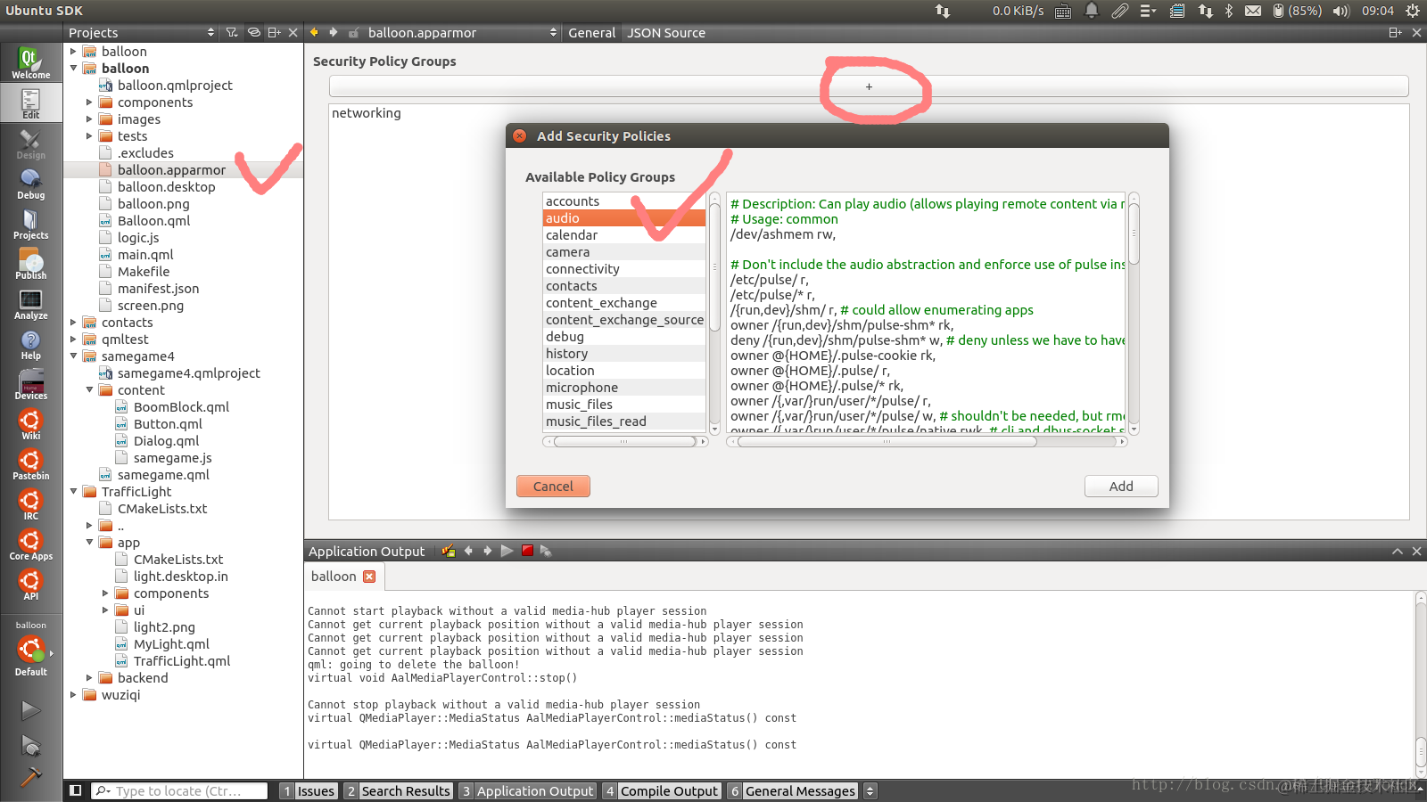
Task: Filter the Projects tree
Action: coord(232,33)
